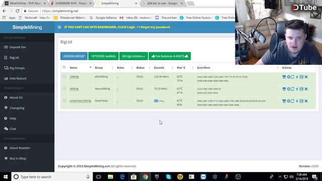Viewport: 322px width, 181px height.
Task: Open Chrome from the Windows taskbar
Action: pyautogui.click(x=145, y=176)
